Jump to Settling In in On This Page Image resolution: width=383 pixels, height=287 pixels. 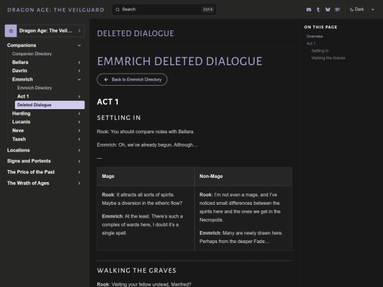pyautogui.click(x=320, y=51)
